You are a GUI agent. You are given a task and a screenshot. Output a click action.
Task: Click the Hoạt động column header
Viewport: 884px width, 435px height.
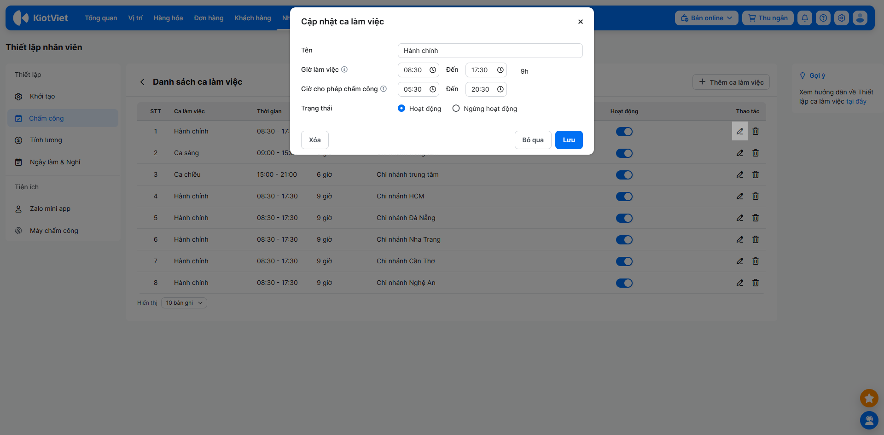pos(624,111)
